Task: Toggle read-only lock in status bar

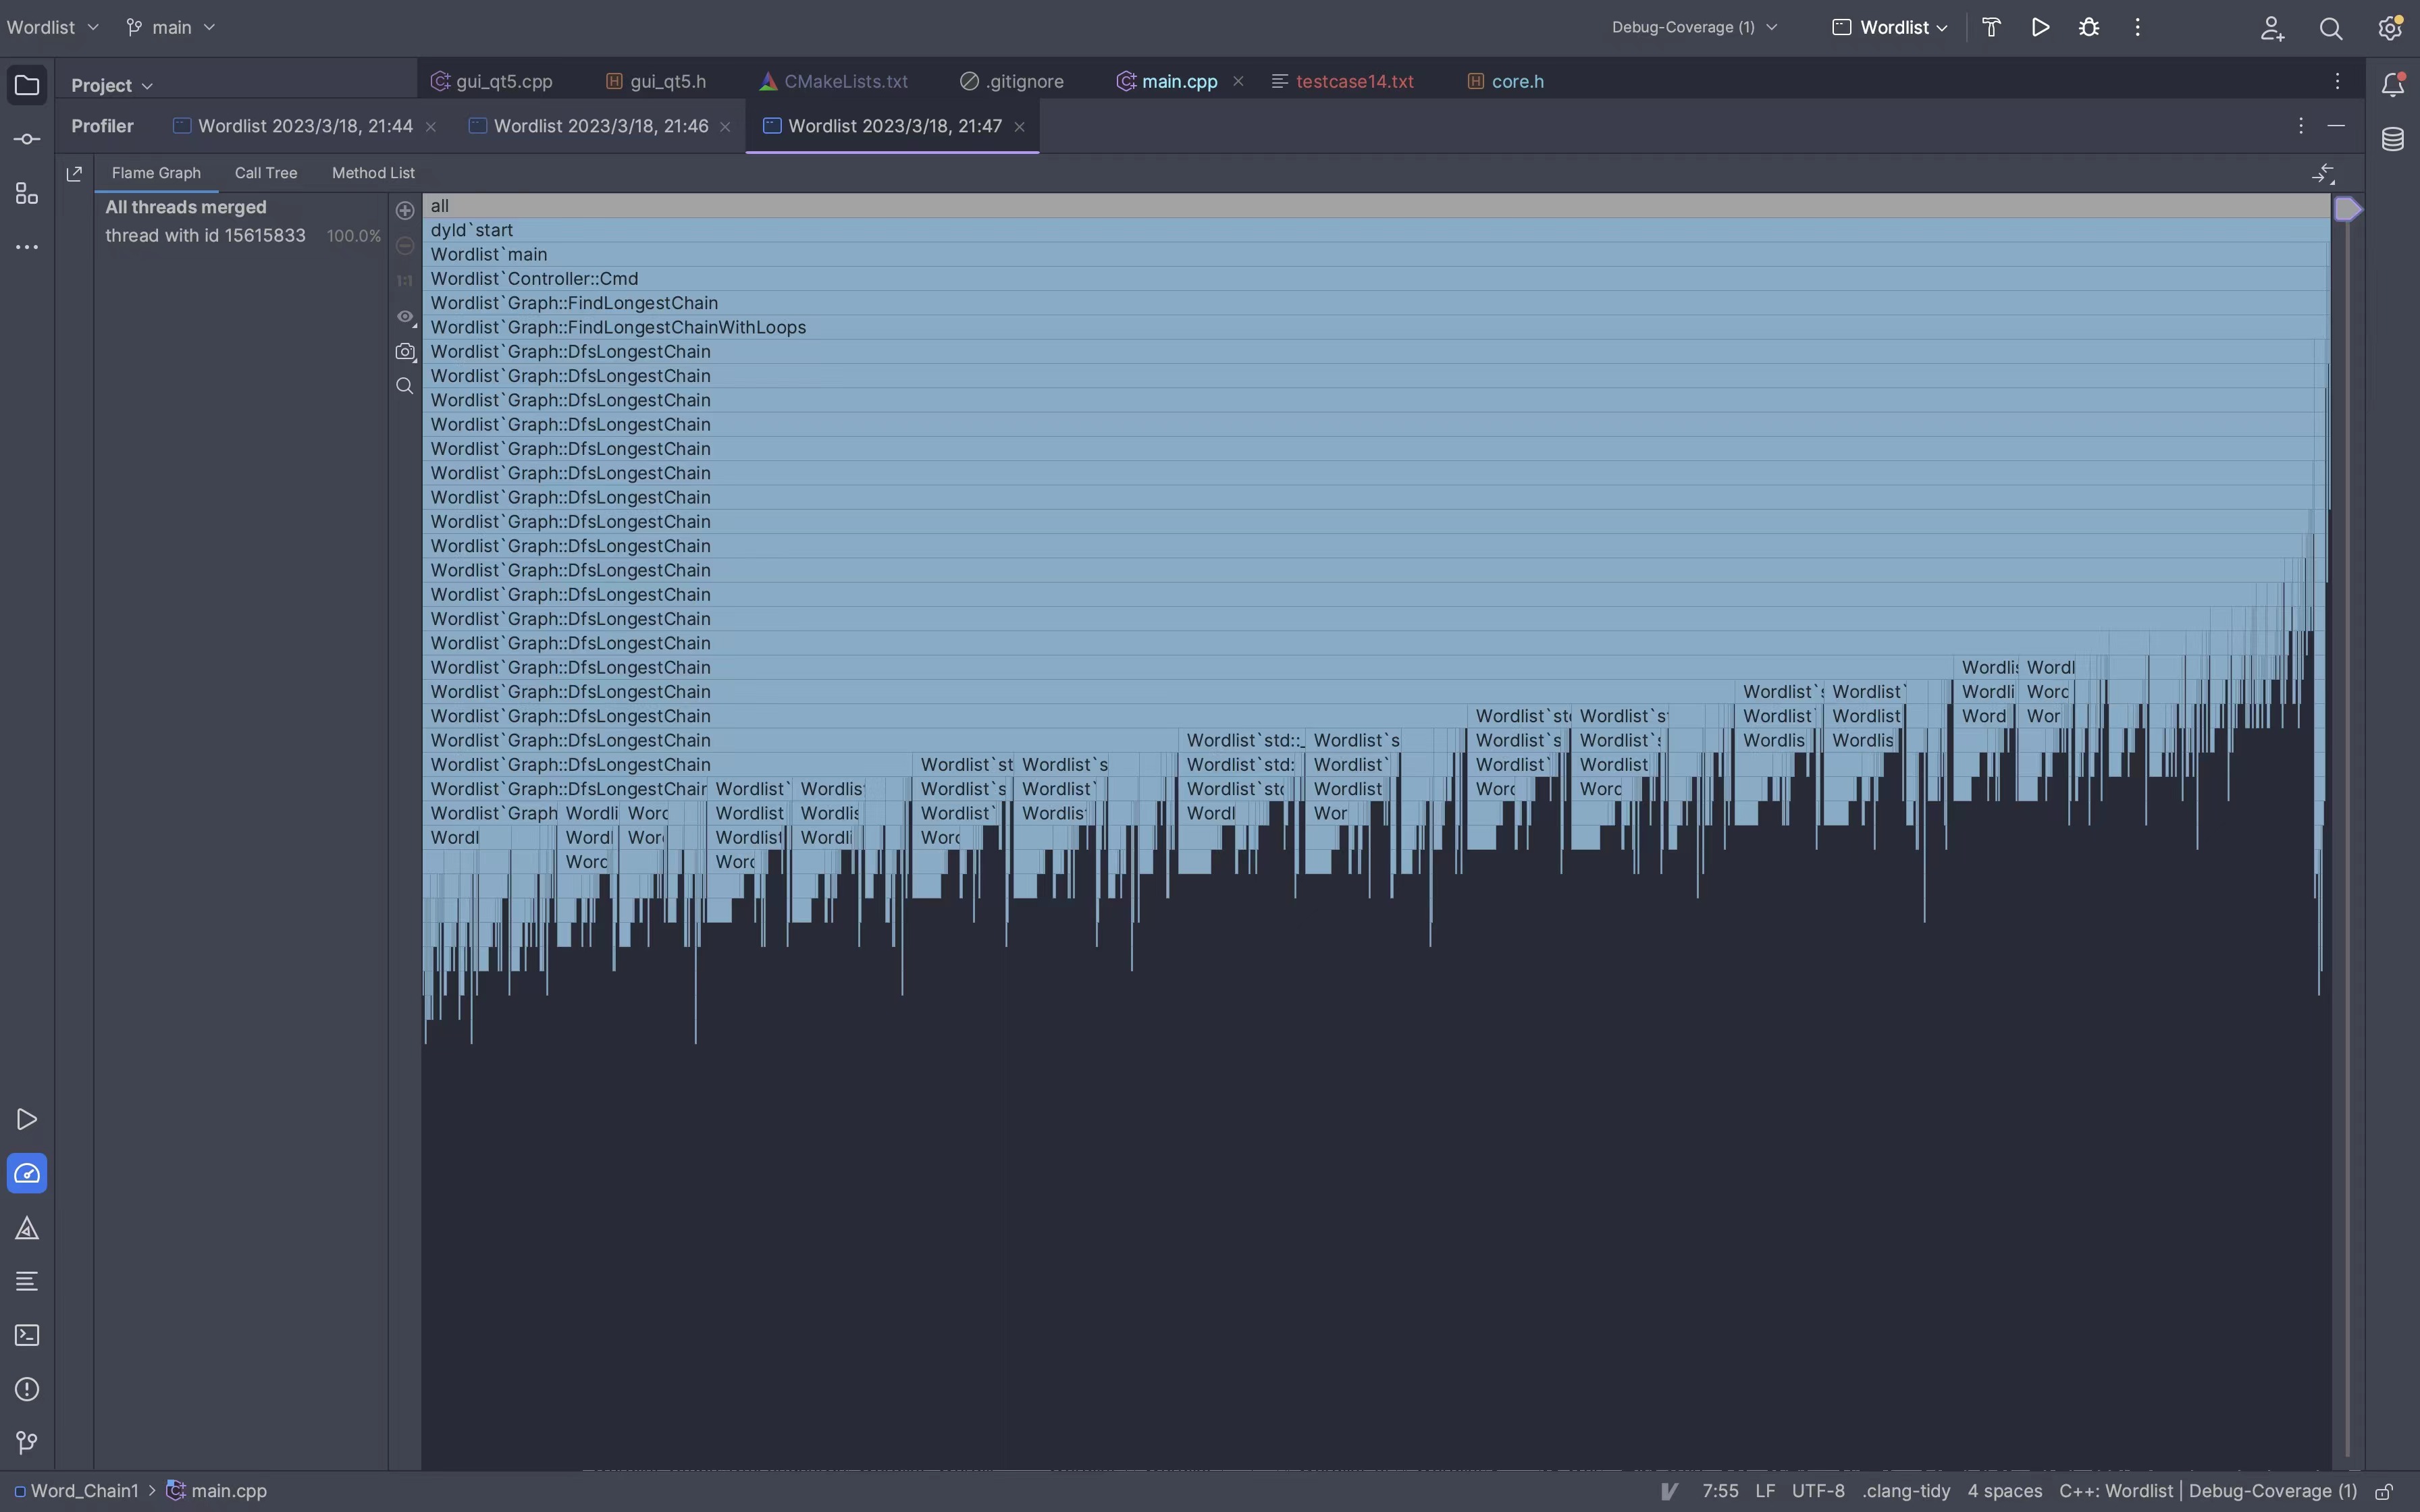Action: 2384,1491
